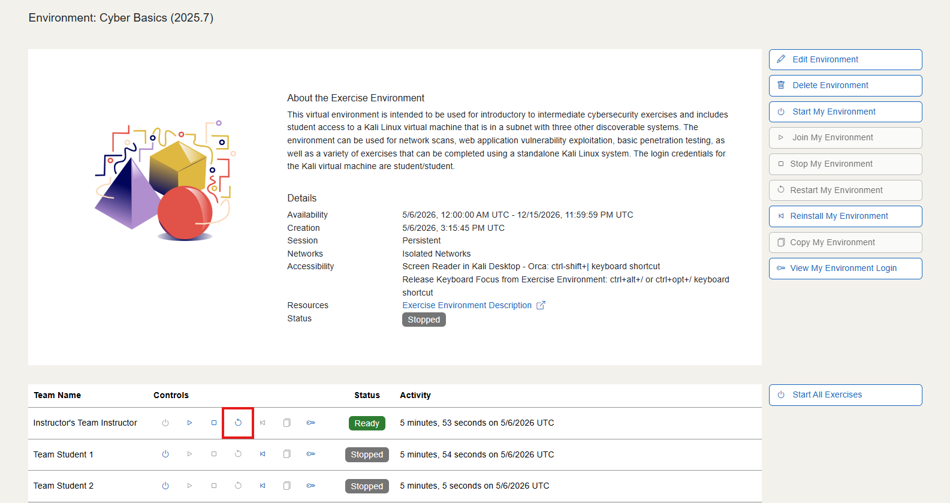Select the 'Team Student 2' name cell
Viewport: 950px width, 503px height.
[x=64, y=486]
